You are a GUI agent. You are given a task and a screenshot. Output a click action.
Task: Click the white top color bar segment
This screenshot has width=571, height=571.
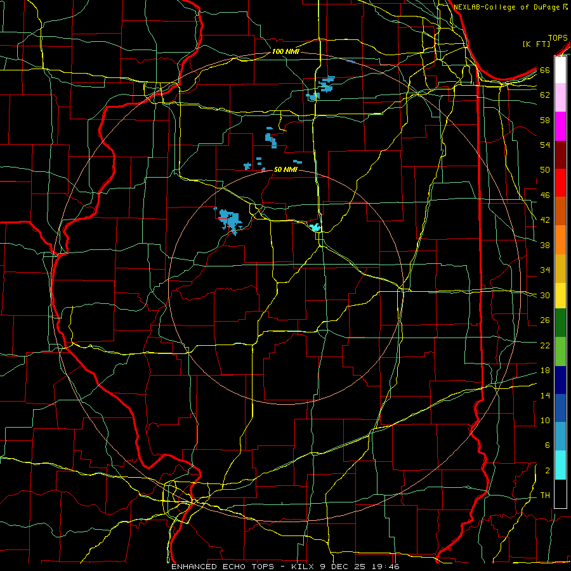(x=560, y=70)
